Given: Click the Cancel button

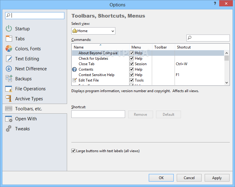Looking at the screenshot, I should coord(189,178).
